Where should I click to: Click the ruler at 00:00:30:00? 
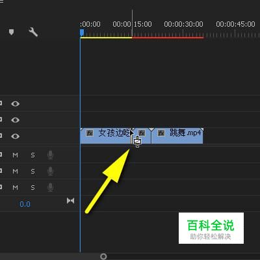(x=183, y=24)
